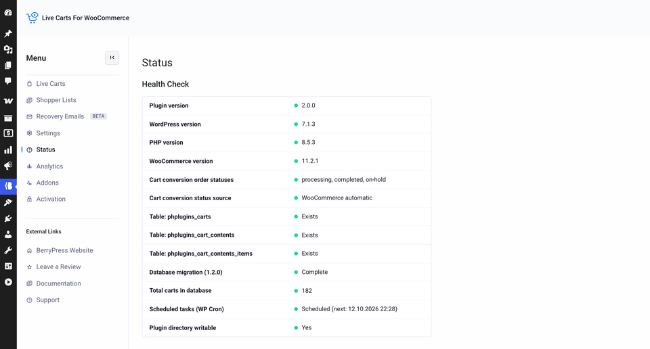Image resolution: width=650 pixels, height=349 pixels.
Task: Open Settings sliders icon in admin sidebar
Action: (x=8, y=266)
